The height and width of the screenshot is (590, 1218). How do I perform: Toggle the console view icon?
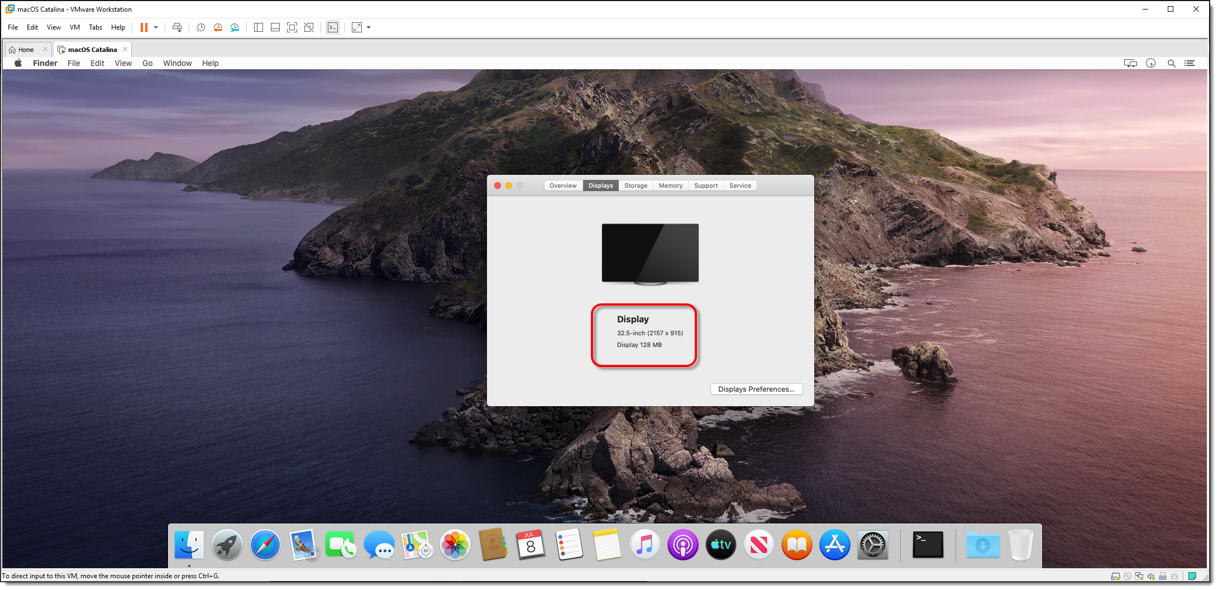pos(333,27)
